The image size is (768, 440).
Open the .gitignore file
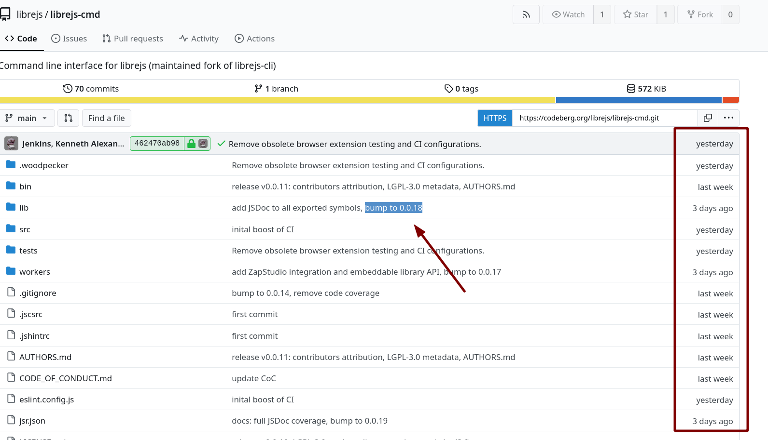coord(38,293)
